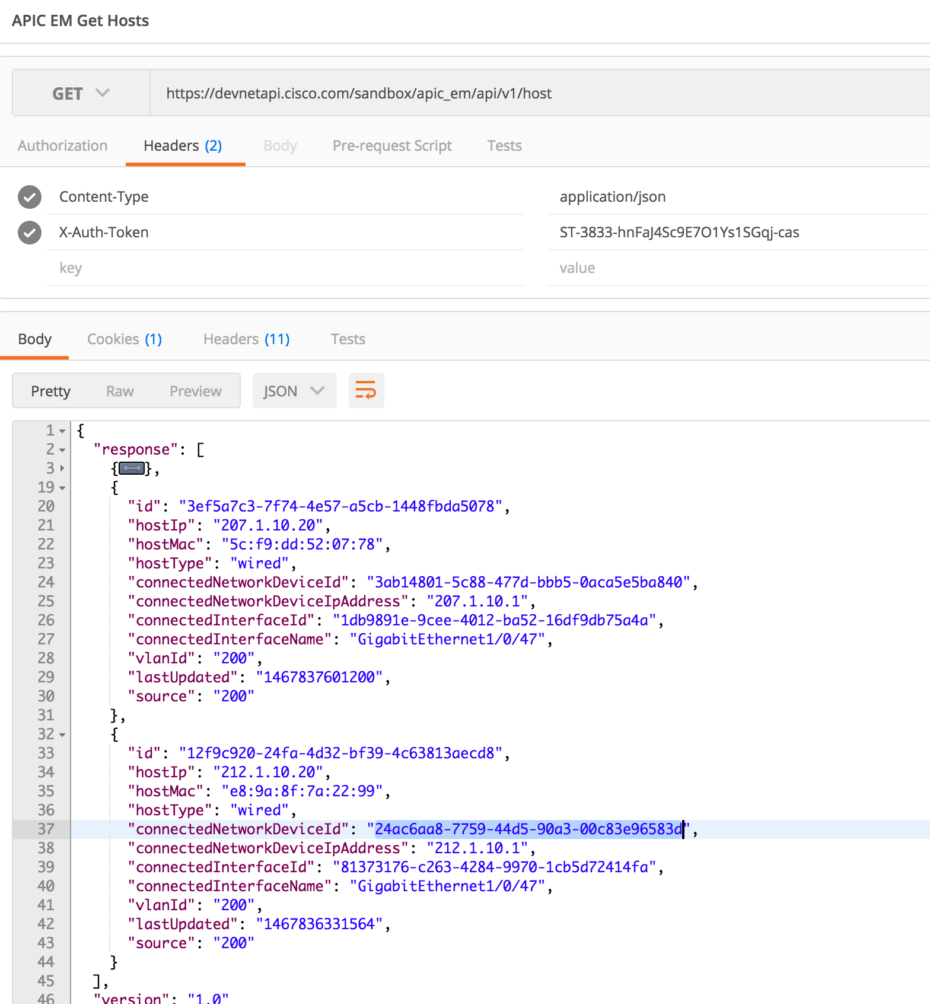The width and height of the screenshot is (930, 1004).
Task: Click the empty header value field
Action: tap(739, 268)
